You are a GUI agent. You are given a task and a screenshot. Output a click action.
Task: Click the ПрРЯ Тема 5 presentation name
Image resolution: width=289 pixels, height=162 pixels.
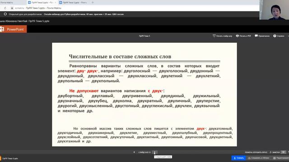144,36
